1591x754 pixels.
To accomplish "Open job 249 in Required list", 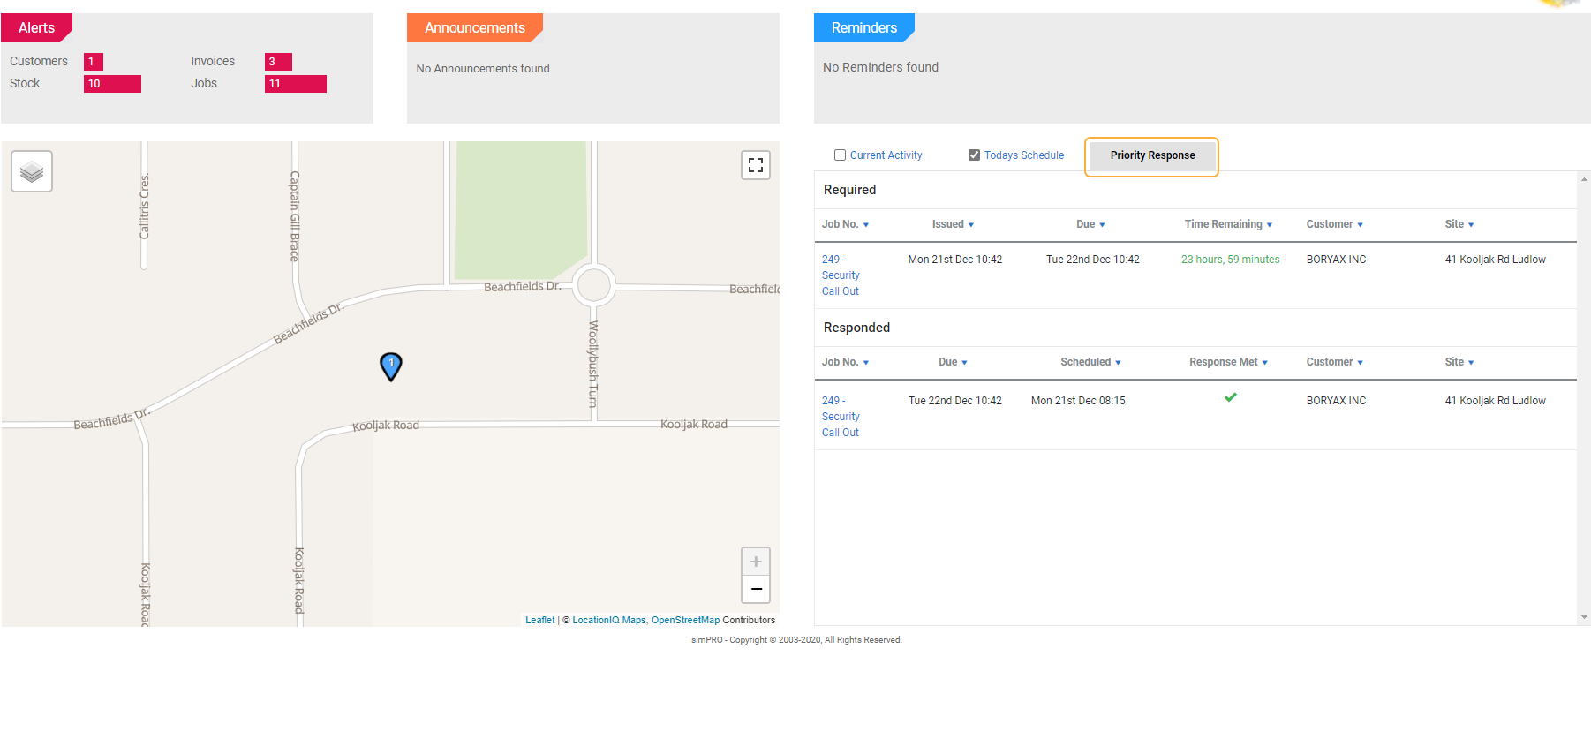I will pos(840,275).
